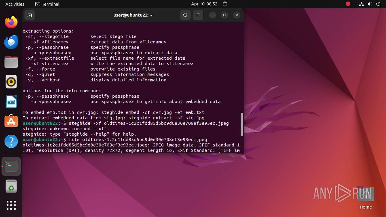Click the 'type "steghide --help"' hint line
The height and width of the screenshot is (217, 386).
80,134
